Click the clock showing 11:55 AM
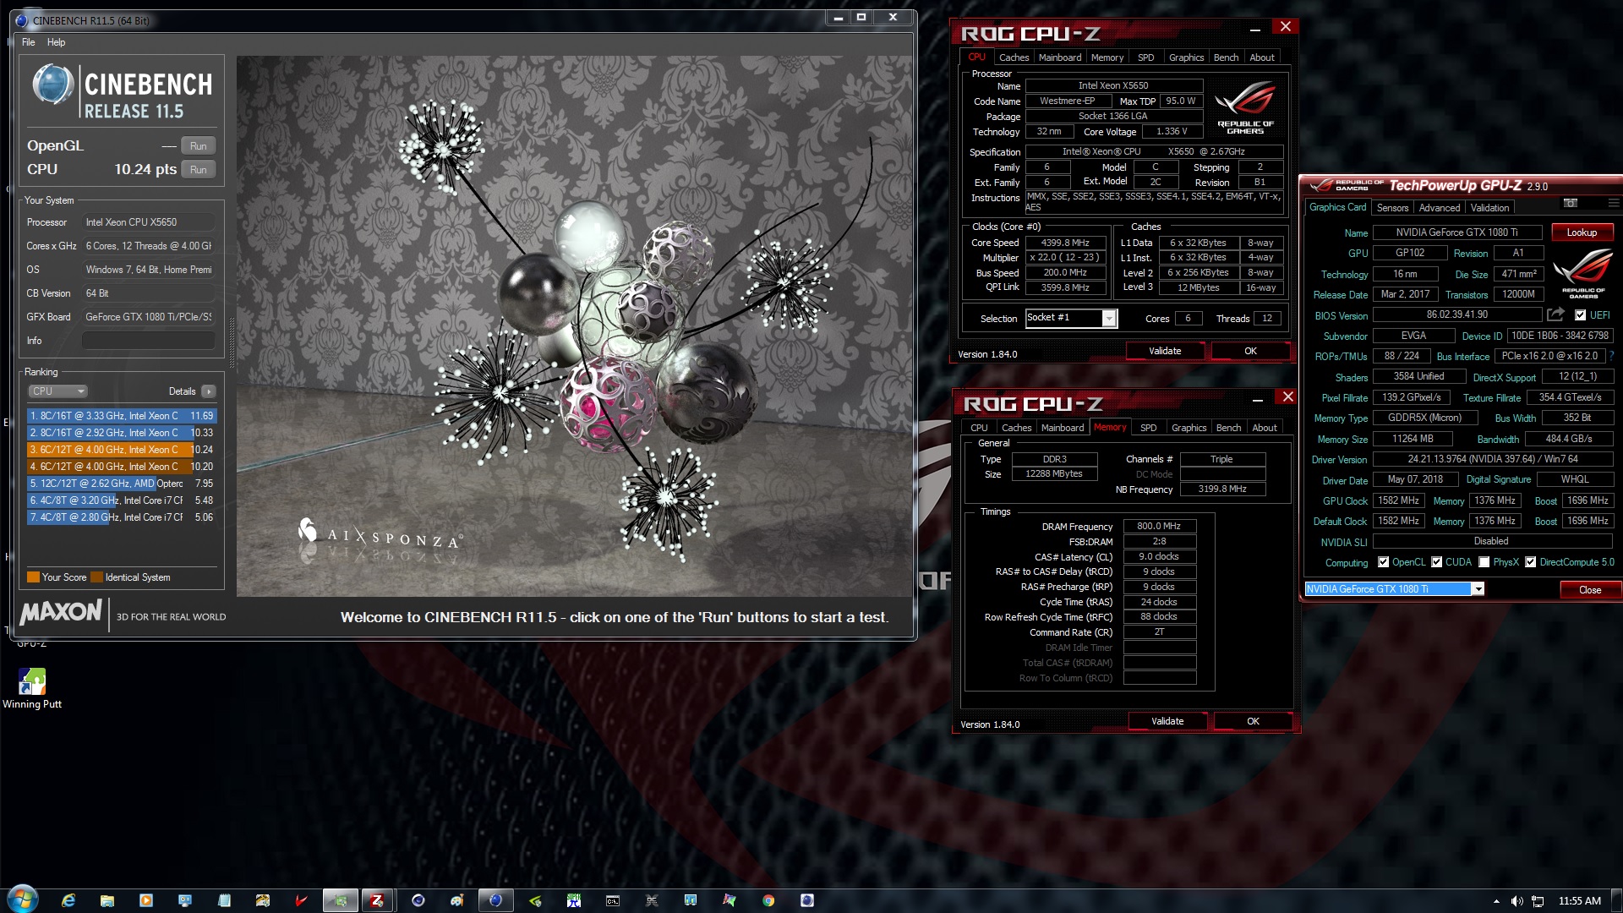The width and height of the screenshot is (1623, 913). pyautogui.click(x=1579, y=901)
